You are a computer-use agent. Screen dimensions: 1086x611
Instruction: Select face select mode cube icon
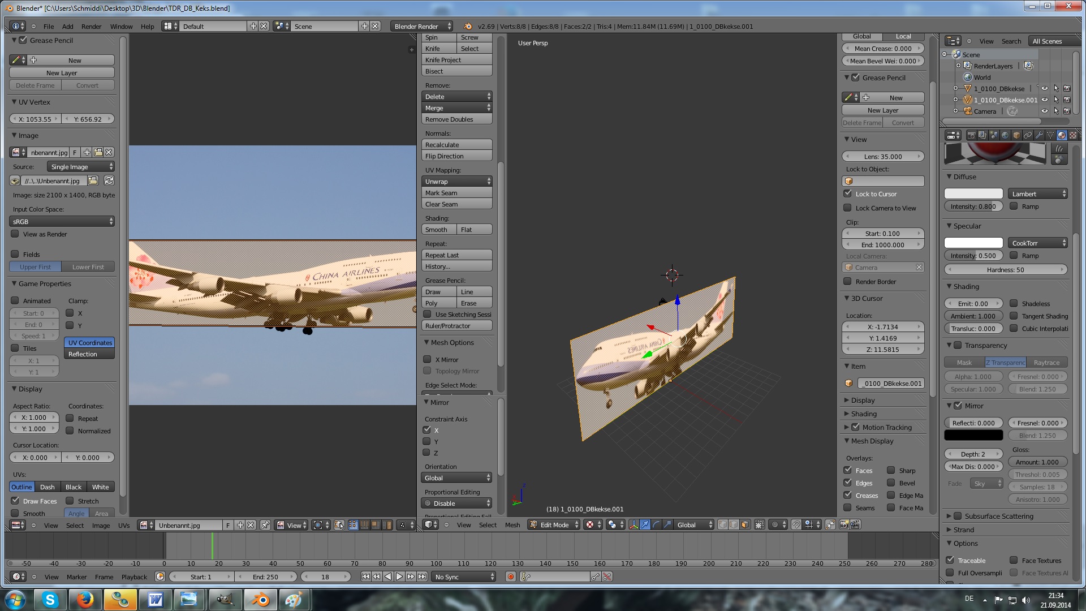(745, 525)
